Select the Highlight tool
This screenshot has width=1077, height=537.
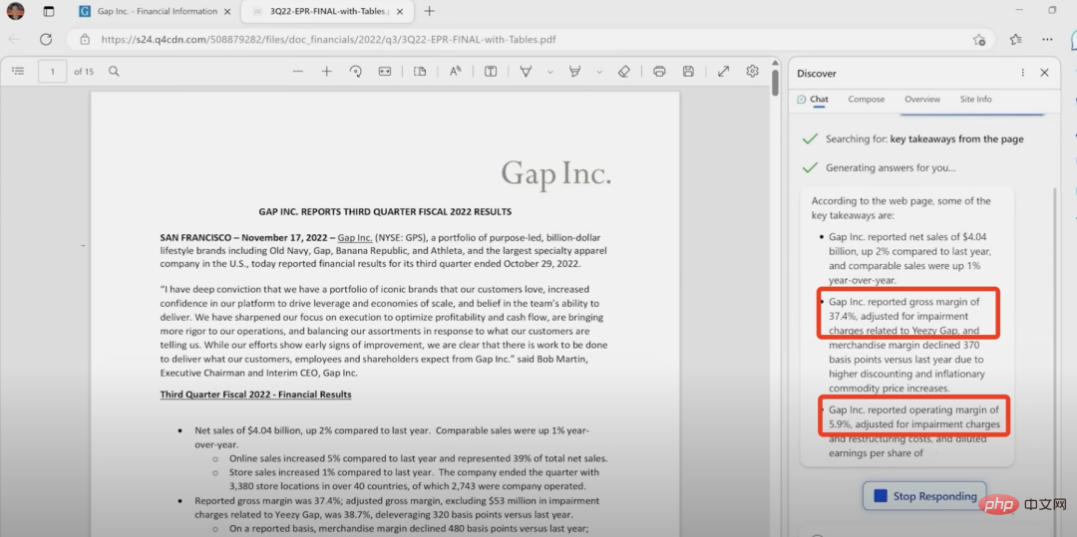(x=575, y=72)
